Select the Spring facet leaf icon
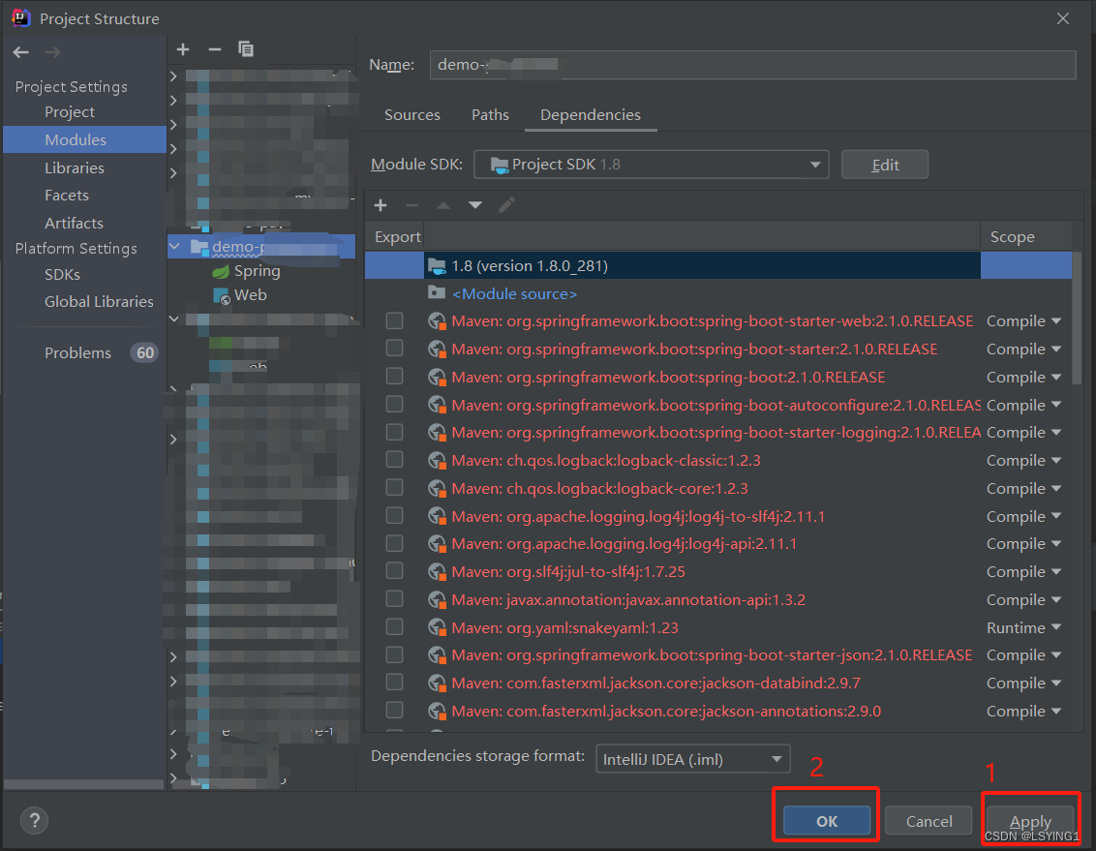 [221, 272]
